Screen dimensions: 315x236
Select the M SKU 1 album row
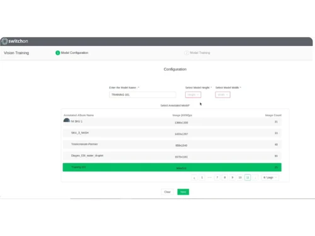(x=172, y=122)
